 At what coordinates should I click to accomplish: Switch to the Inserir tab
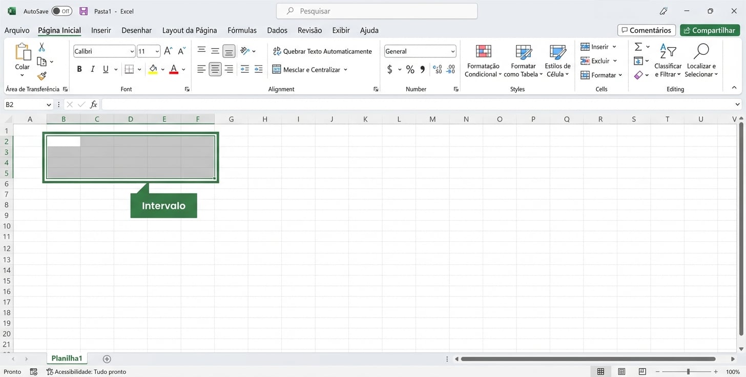101,30
